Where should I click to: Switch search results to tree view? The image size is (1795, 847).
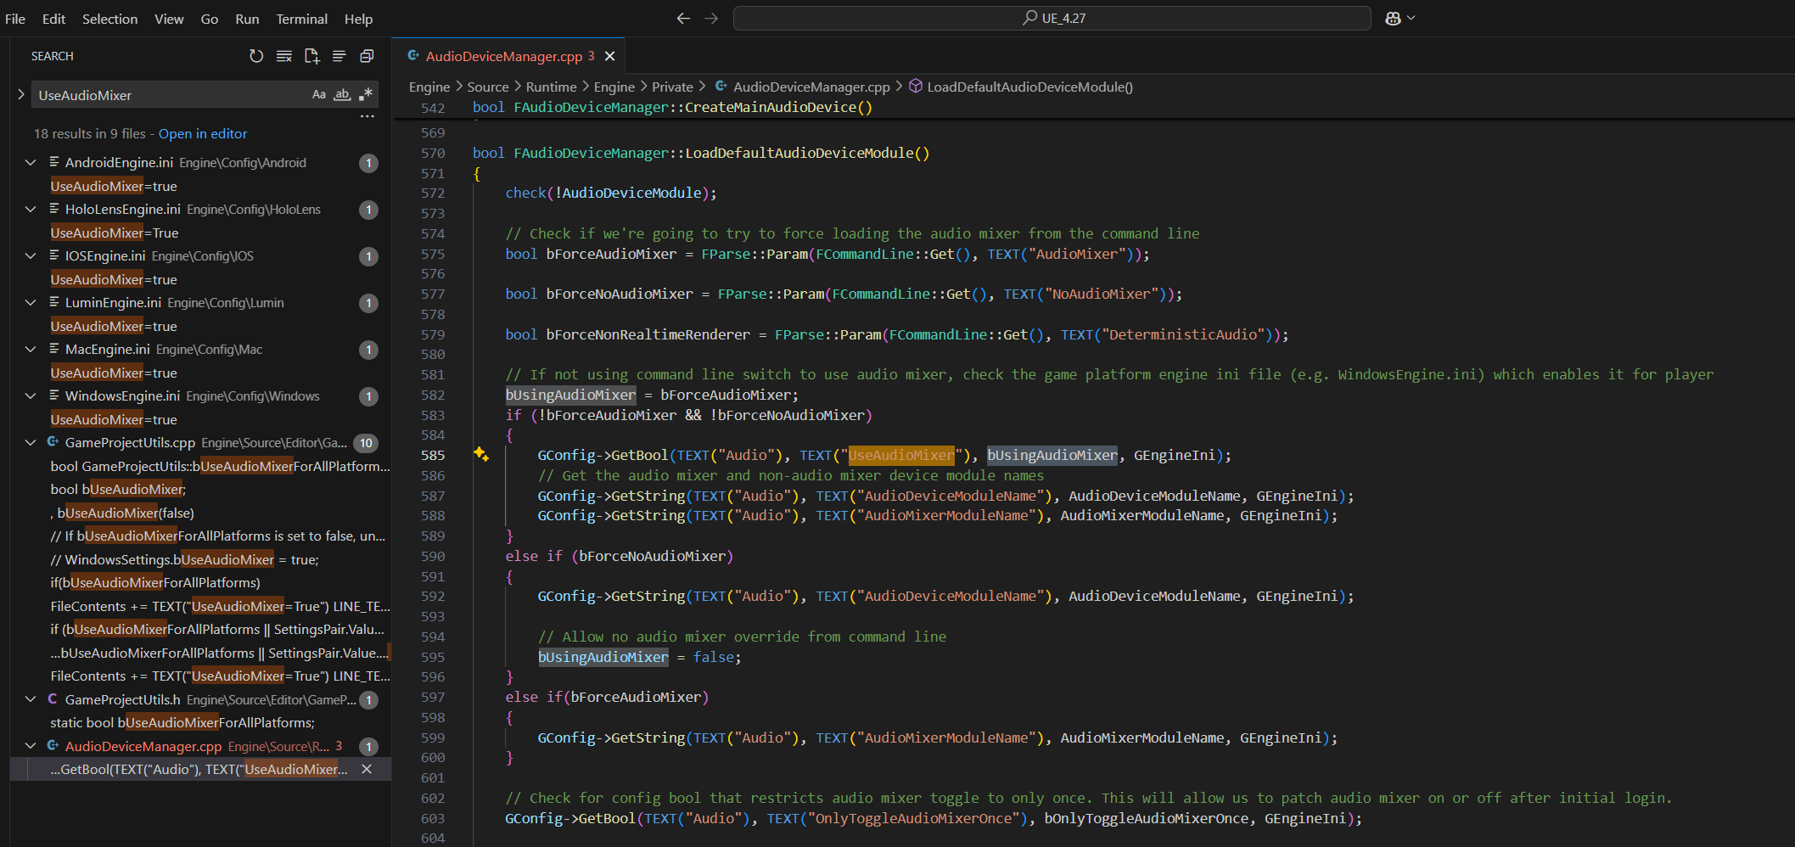[x=339, y=56]
